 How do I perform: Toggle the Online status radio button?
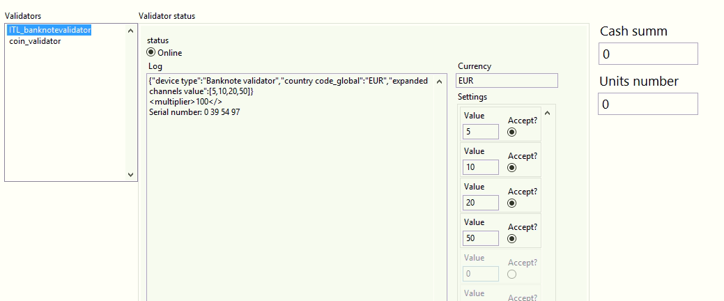click(151, 52)
